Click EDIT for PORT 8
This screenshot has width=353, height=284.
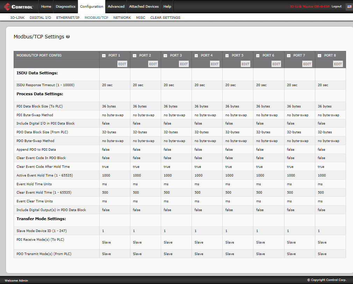(338, 64)
